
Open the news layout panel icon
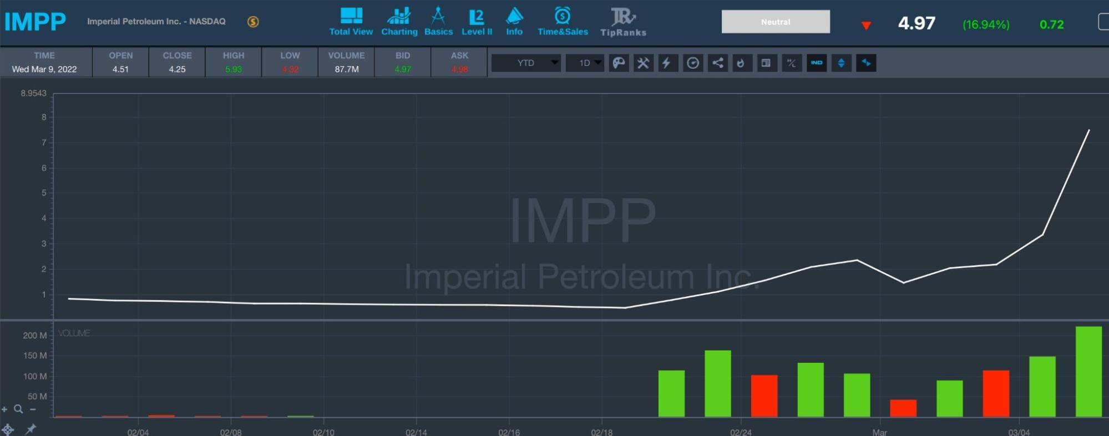coord(766,63)
